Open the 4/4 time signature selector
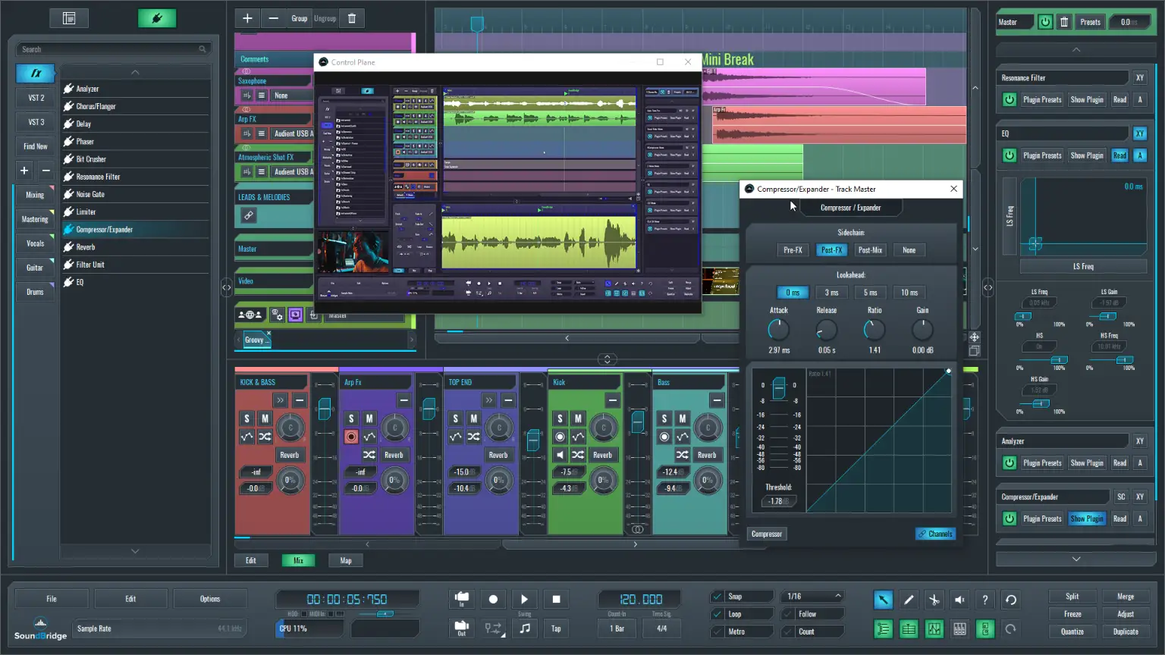 661,628
